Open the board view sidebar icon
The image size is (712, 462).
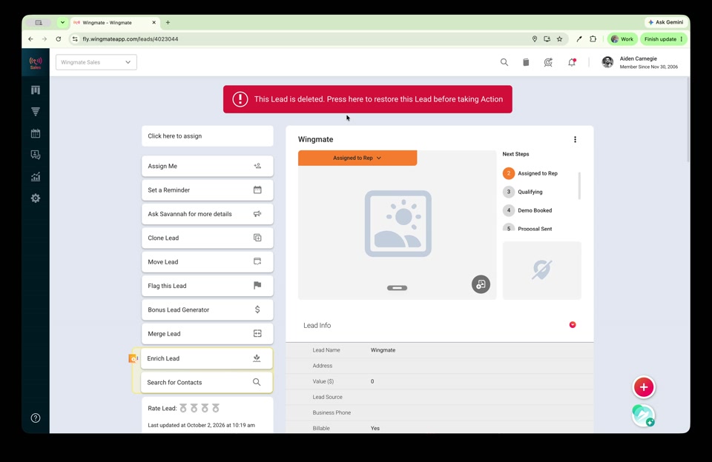click(x=36, y=90)
